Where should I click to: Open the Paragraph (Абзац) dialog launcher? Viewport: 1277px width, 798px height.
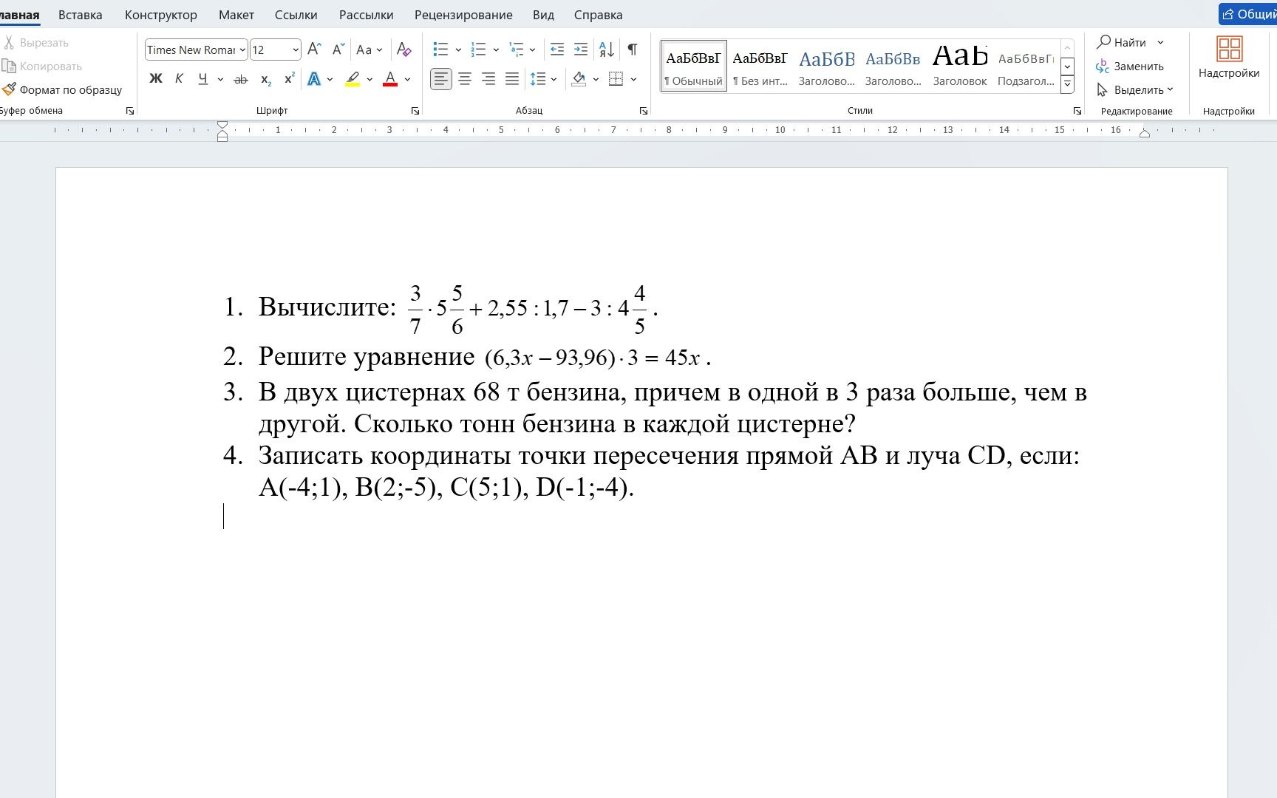644,111
